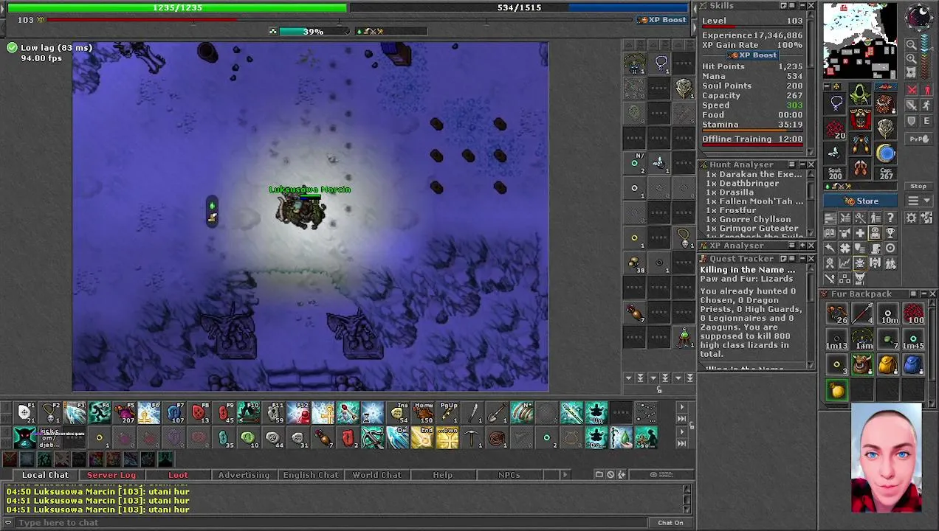Switch to the Loot tab
The height and width of the screenshot is (531, 939).
coord(178,475)
